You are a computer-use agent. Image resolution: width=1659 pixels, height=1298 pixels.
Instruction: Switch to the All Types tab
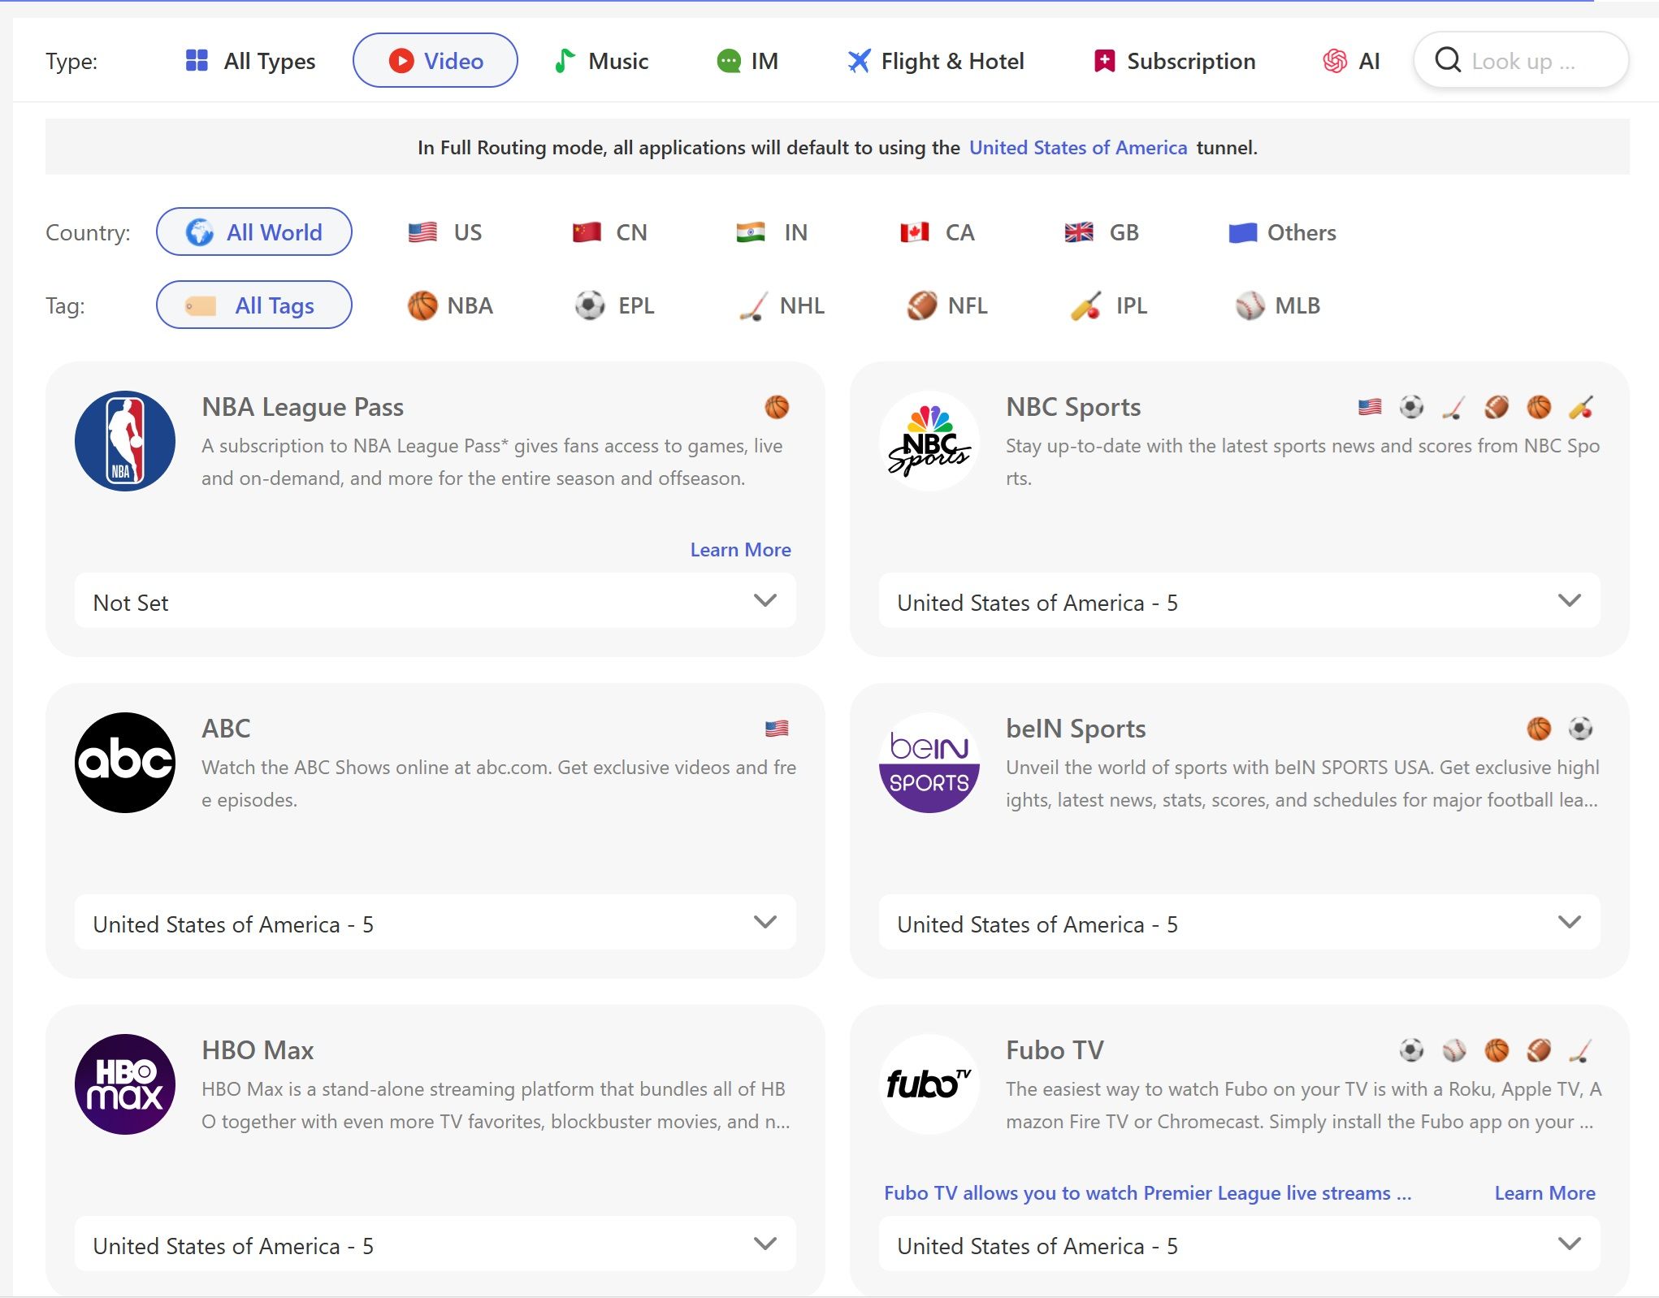pos(249,60)
